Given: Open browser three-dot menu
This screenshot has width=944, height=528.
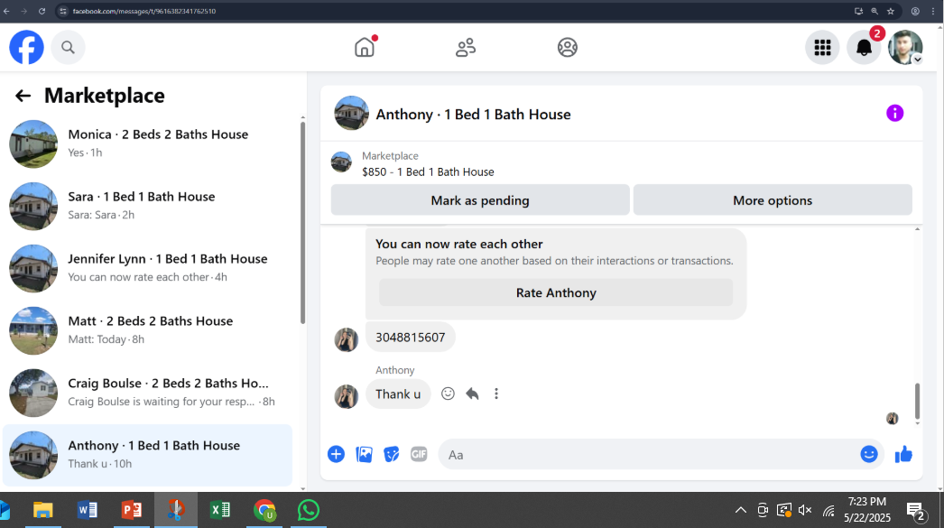Looking at the screenshot, I should [x=933, y=11].
